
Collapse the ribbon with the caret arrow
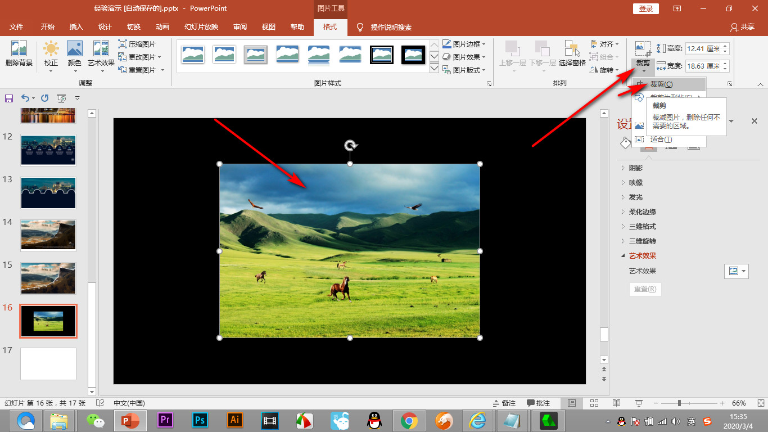760,84
